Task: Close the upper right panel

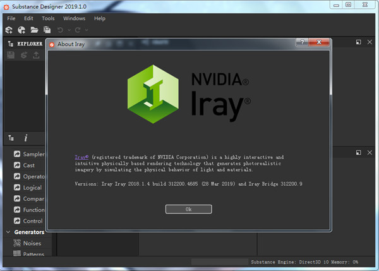Action: (370, 42)
